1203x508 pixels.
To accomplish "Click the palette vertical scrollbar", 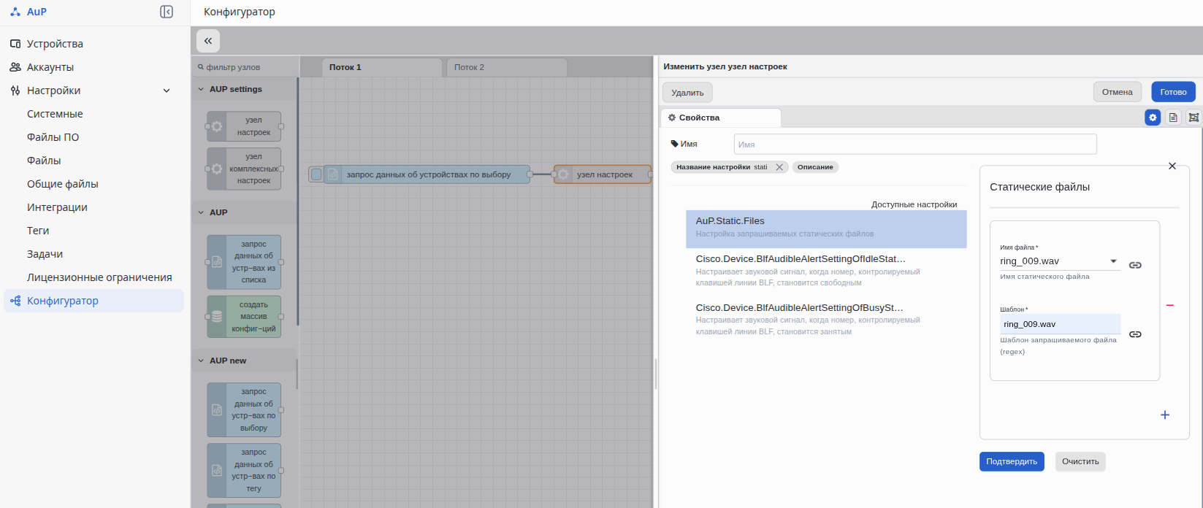I will (x=297, y=201).
